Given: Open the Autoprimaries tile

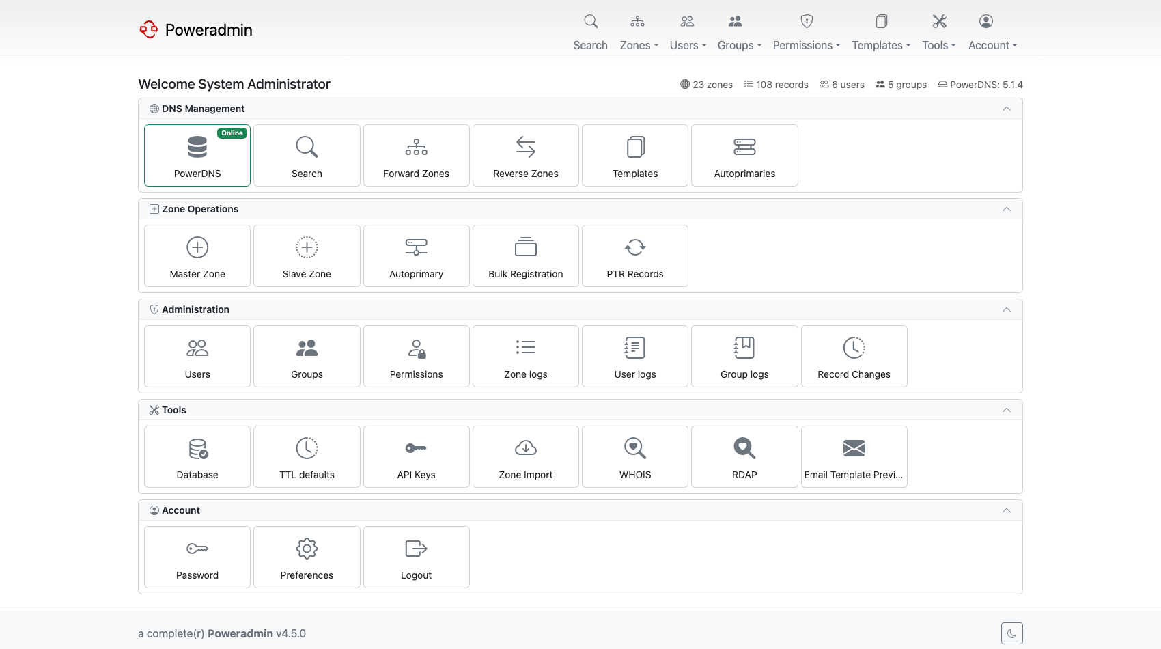Looking at the screenshot, I should click(744, 155).
